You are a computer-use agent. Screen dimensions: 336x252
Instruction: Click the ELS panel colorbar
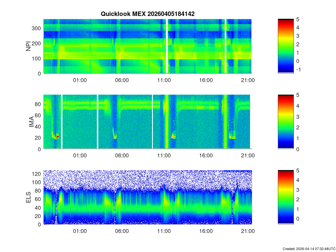286,197
